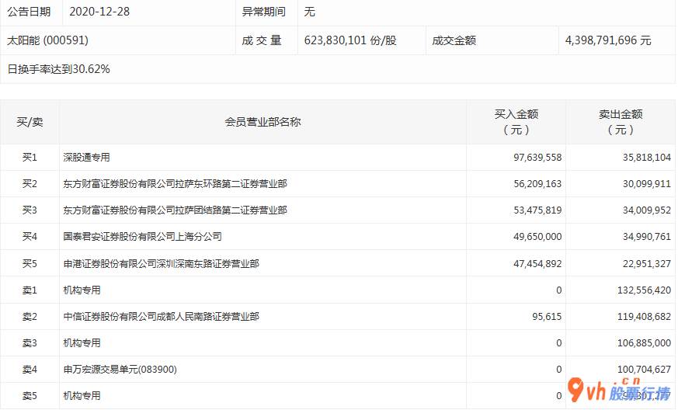
Task: Click the 成交量 label
Action: tap(262, 40)
